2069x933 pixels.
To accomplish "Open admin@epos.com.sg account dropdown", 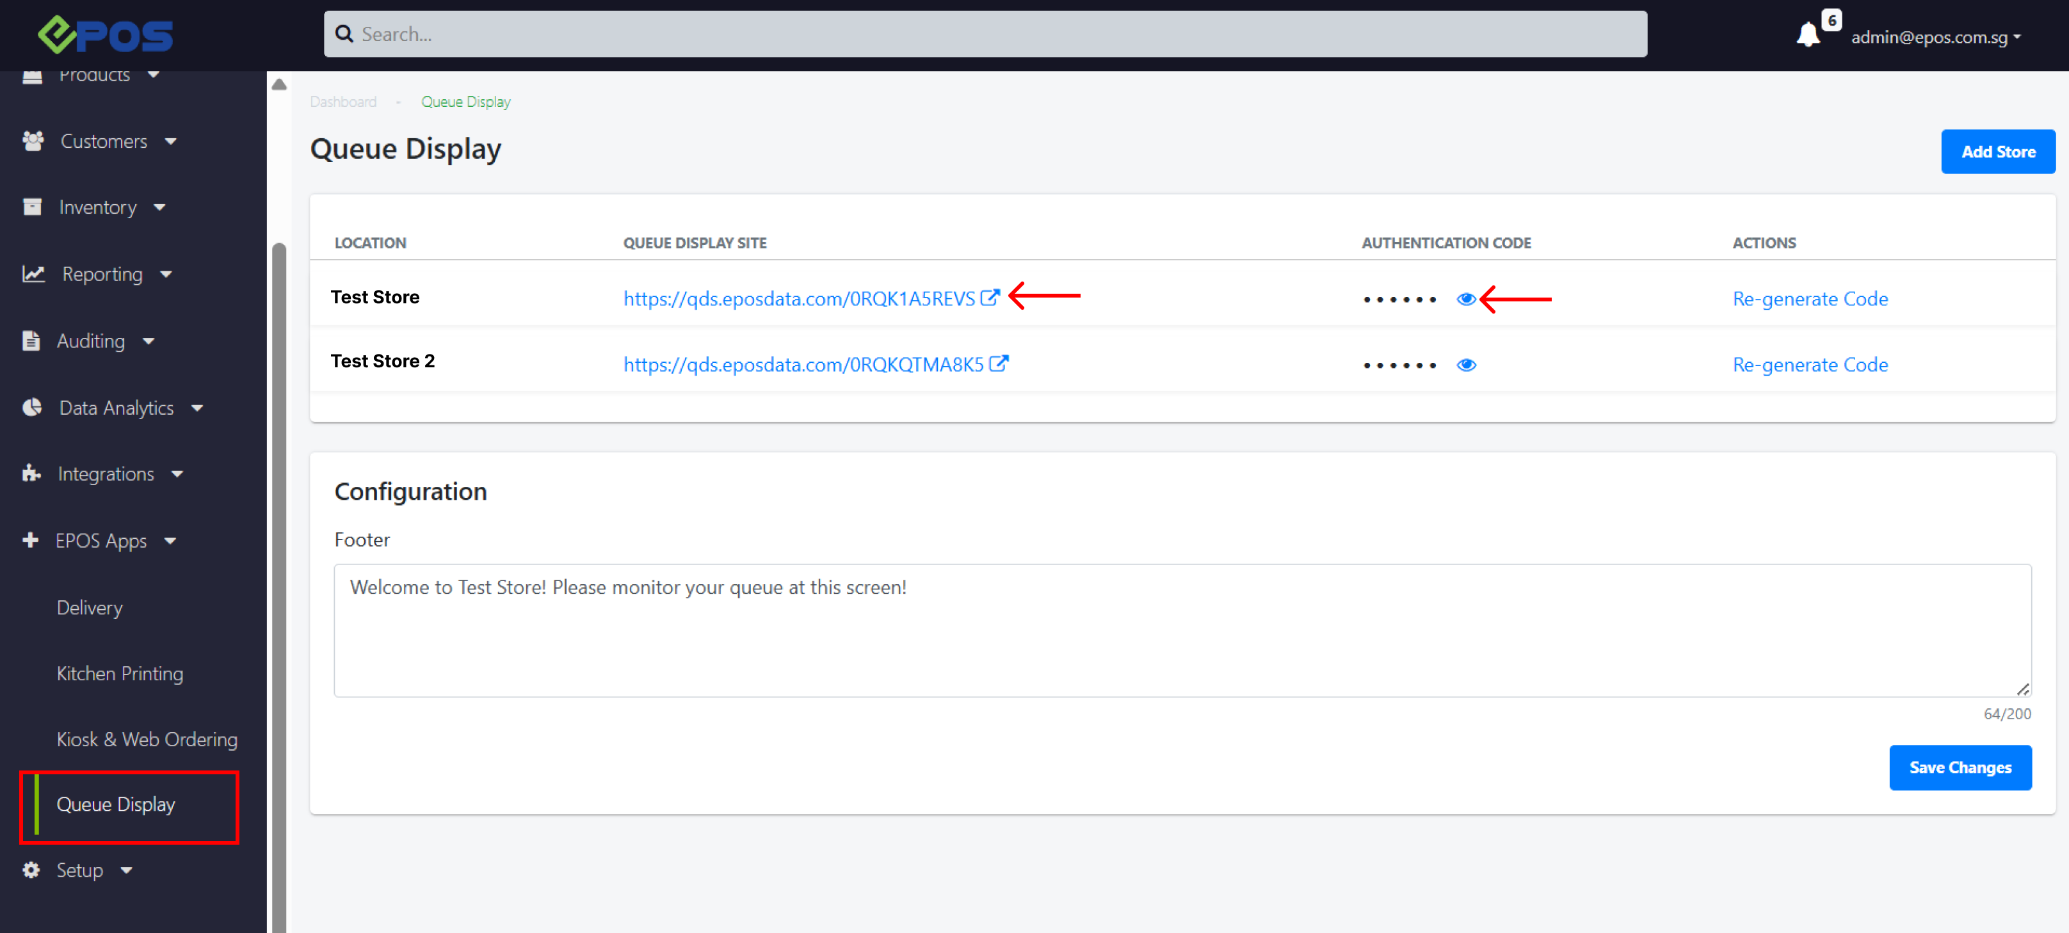I will (x=1936, y=37).
